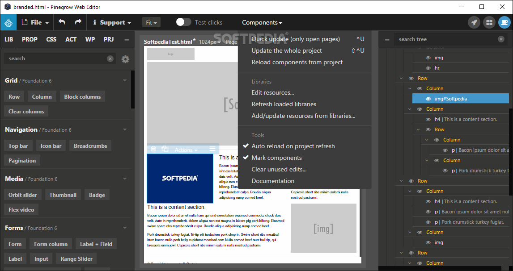Undo the last action arrow
Screen dimensions: 513x271
pos(62,22)
